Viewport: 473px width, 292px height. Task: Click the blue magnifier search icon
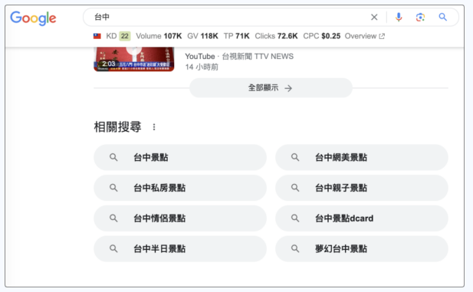[x=442, y=17]
